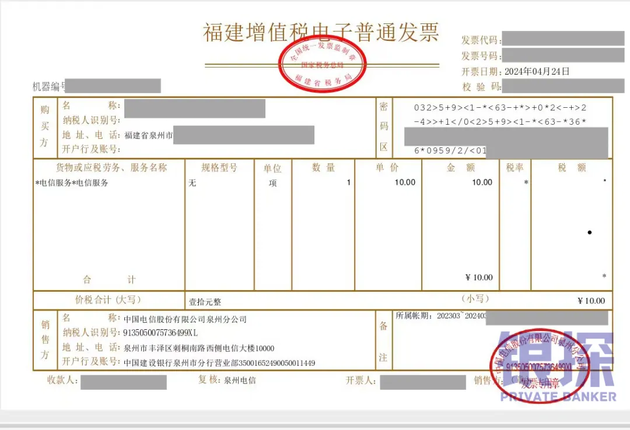The height and width of the screenshot is (430, 630).
Task: Click the red oval tax bureau stamp
Action: (x=323, y=65)
